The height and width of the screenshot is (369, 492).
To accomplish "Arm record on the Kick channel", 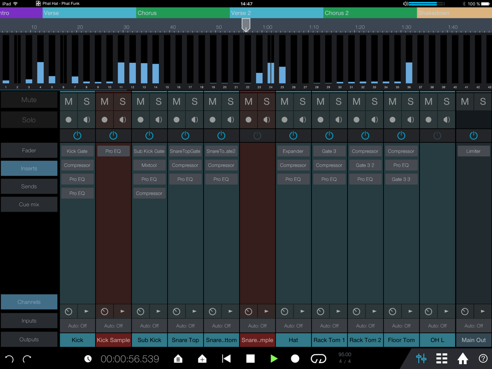I will click(x=68, y=120).
